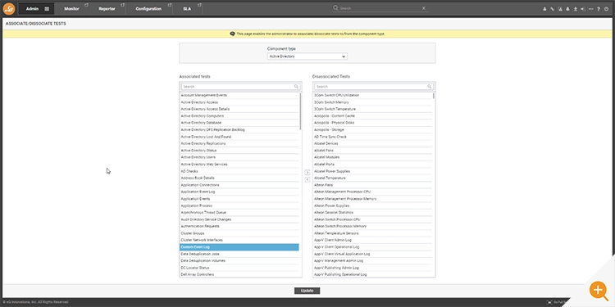Select Active Directory Replications test
This screenshot has width=615, height=307.
[239, 144]
